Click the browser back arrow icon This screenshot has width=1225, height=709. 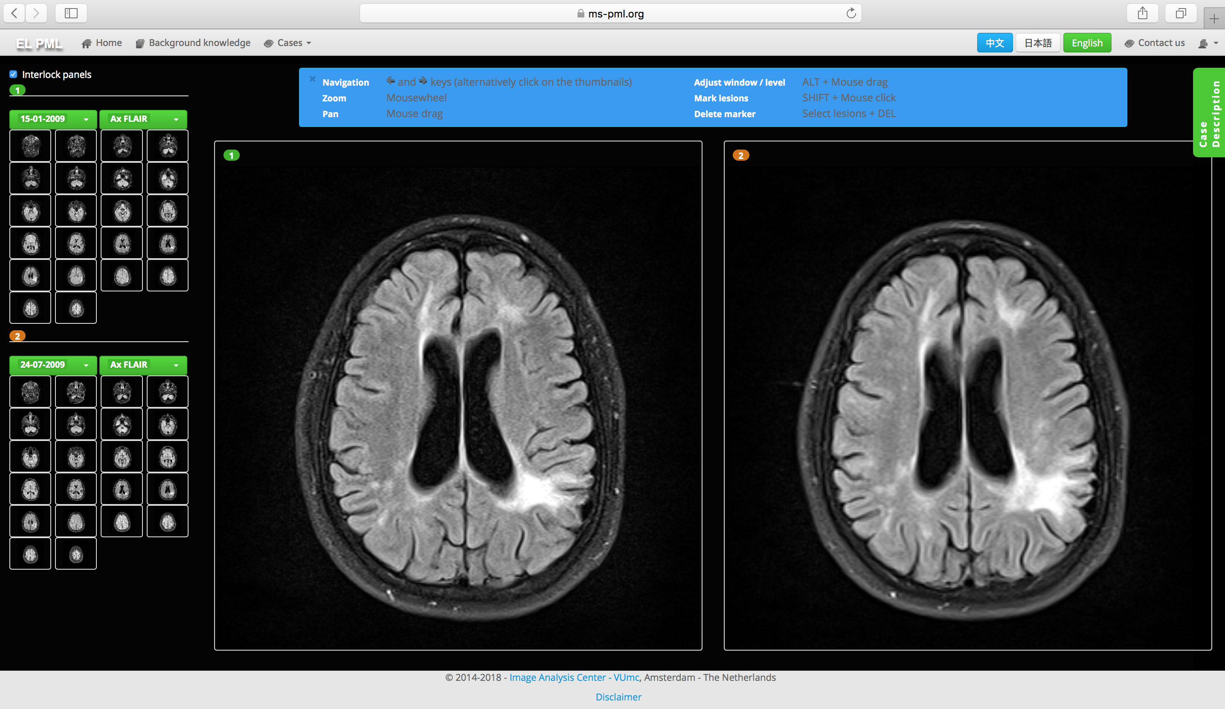(x=15, y=13)
